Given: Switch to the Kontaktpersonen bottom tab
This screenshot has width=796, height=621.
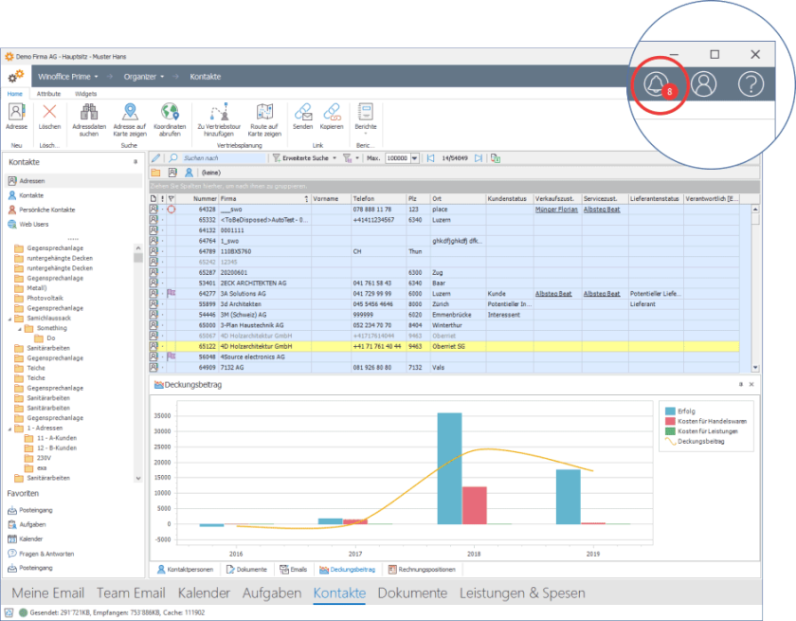Looking at the screenshot, I should tap(185, 569).
